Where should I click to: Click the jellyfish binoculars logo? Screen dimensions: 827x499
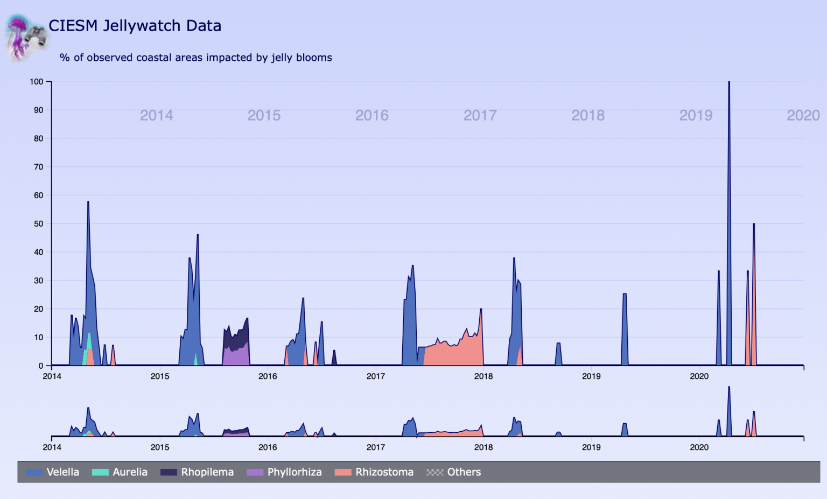click(x=25, y=37)
